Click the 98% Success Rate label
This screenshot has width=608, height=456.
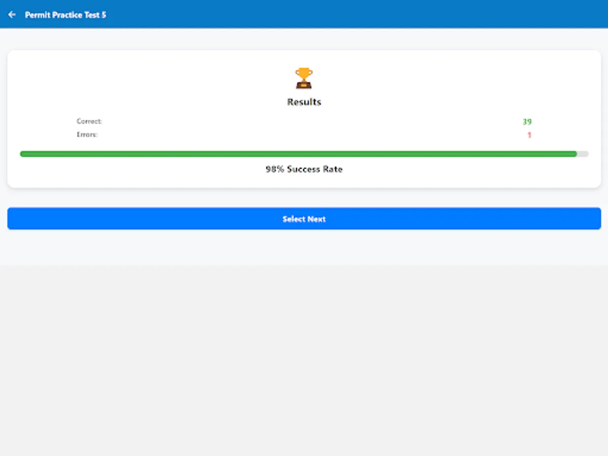304,169
